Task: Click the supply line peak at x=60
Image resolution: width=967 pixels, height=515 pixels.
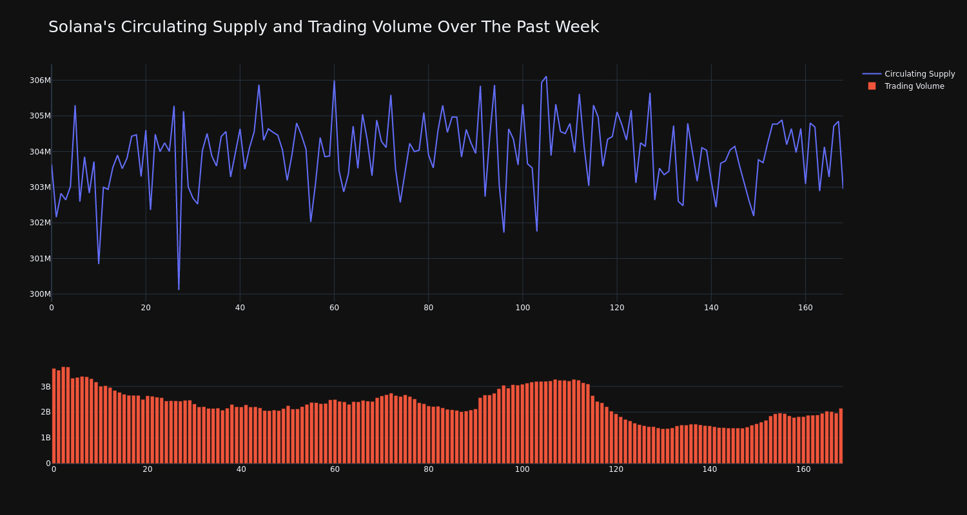Action: [334, 80]
